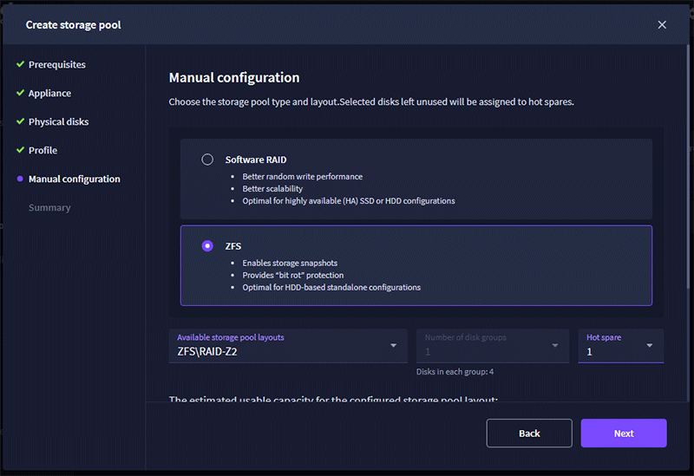Viewport: 694px width, 476px height.
Task: Click the Profile step checkmark icon
Action: point(20,150)
